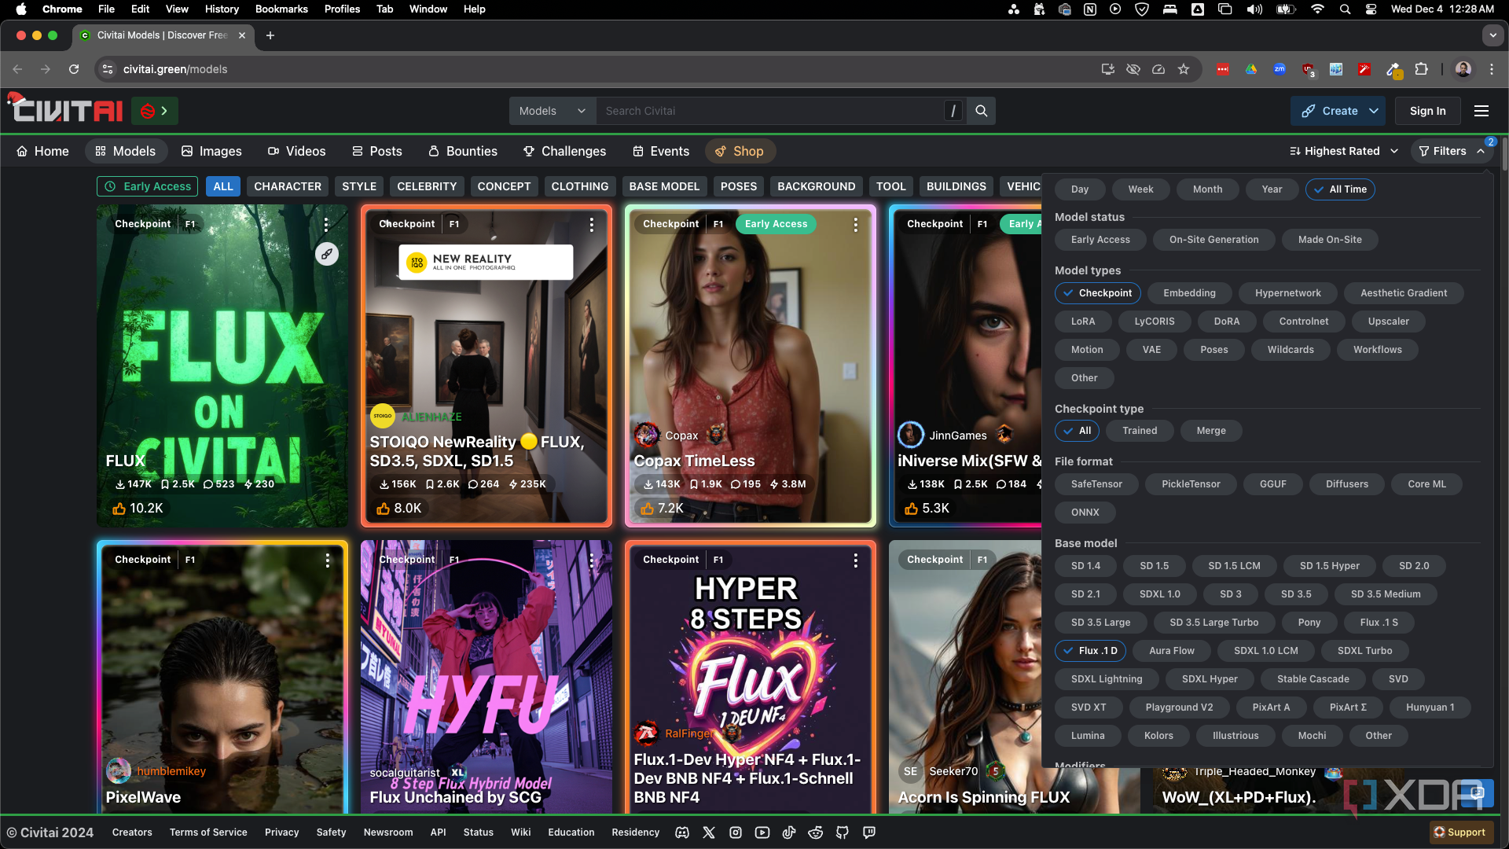The width and height of the screenshot is (1509, 849).
Task: Open the Challenges tab
Action: [564, 151]
